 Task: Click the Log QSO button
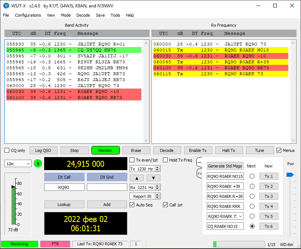[43, 150]
